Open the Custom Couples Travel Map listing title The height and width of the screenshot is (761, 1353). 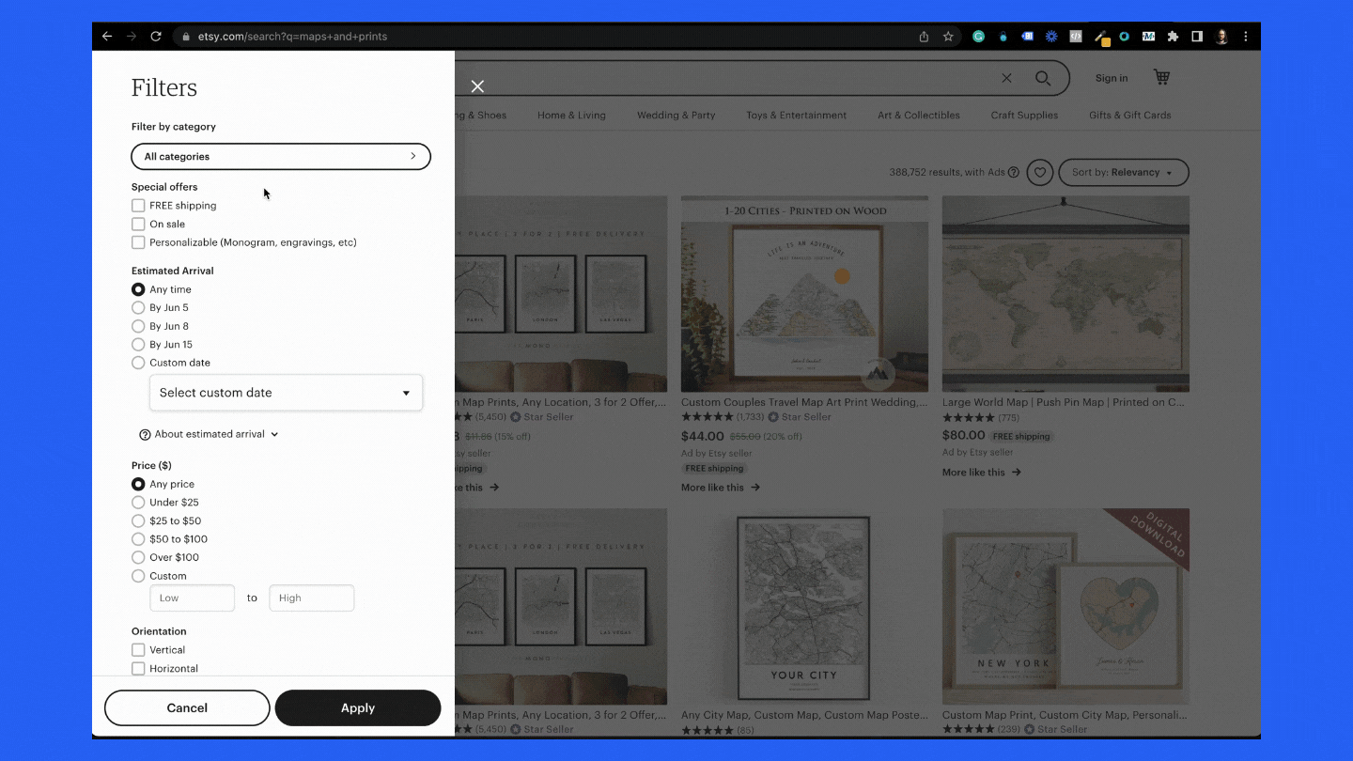click(x=805, y=402)
